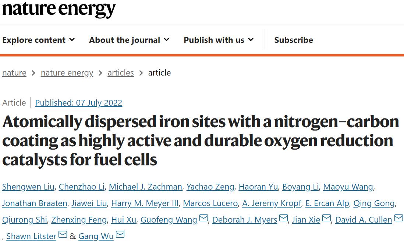The image size is (404, 242).
Task: Click the email icon next to Guofeng Wang
Action: tap(203, 219)
